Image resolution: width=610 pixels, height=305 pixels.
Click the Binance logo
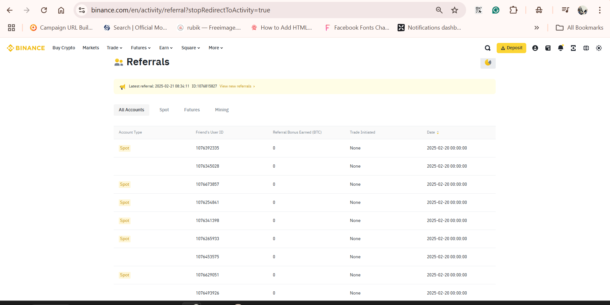tap(26, 48)
